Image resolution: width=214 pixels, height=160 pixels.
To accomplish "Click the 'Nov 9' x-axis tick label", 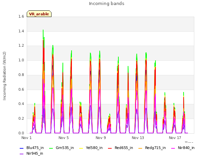I will [101, 138].
